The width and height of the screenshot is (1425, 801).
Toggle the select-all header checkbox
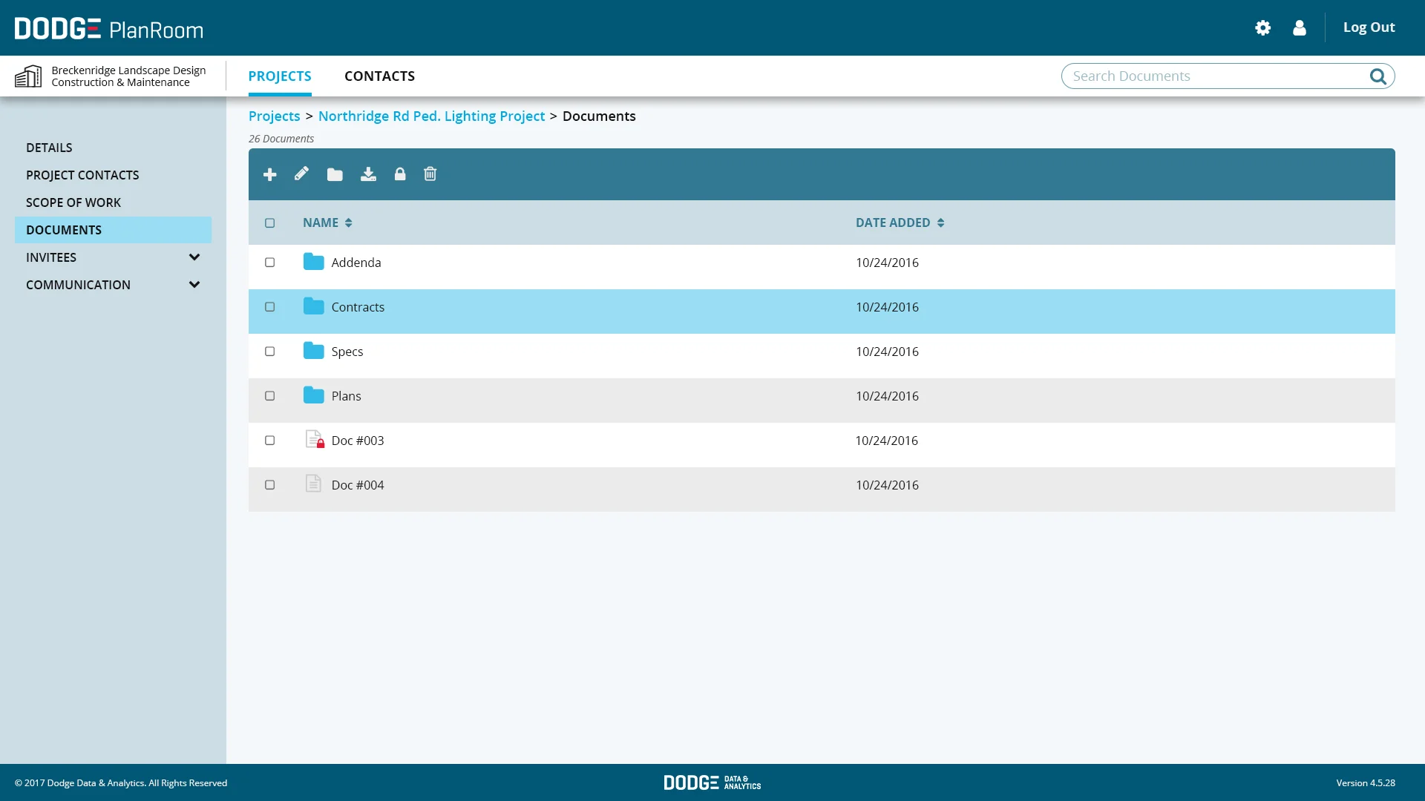tap(270, 223)
